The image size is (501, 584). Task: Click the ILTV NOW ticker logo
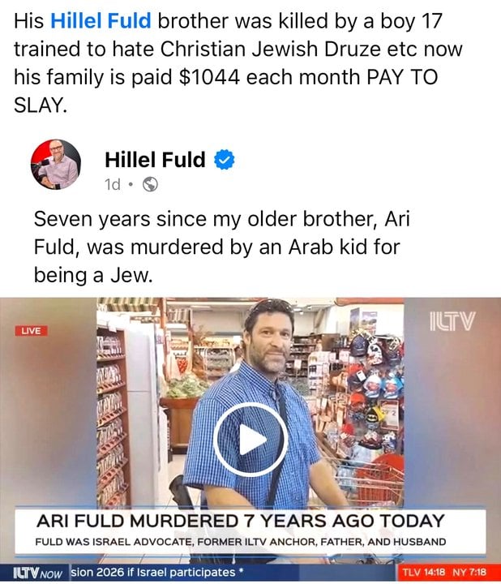37,573
